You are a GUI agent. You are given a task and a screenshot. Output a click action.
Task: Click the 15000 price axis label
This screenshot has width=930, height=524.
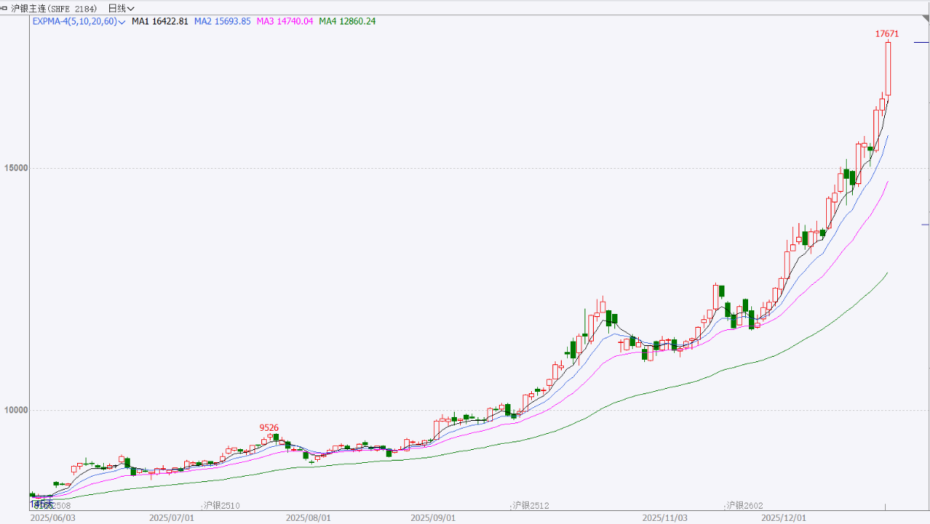17,168
